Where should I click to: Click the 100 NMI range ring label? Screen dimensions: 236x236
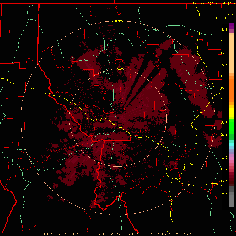tap(118, 21)
